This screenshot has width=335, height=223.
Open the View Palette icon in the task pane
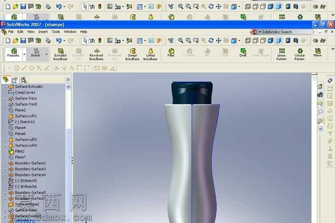[320, 121]
